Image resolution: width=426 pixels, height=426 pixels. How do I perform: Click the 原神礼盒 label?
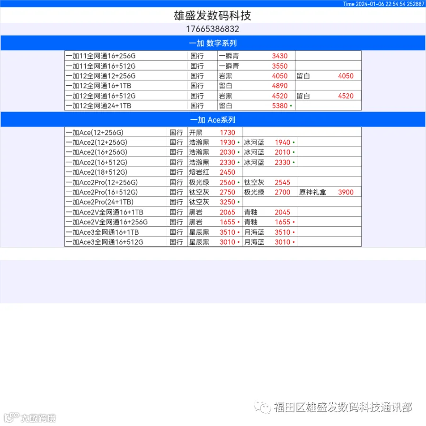click(x=312, y=192)
